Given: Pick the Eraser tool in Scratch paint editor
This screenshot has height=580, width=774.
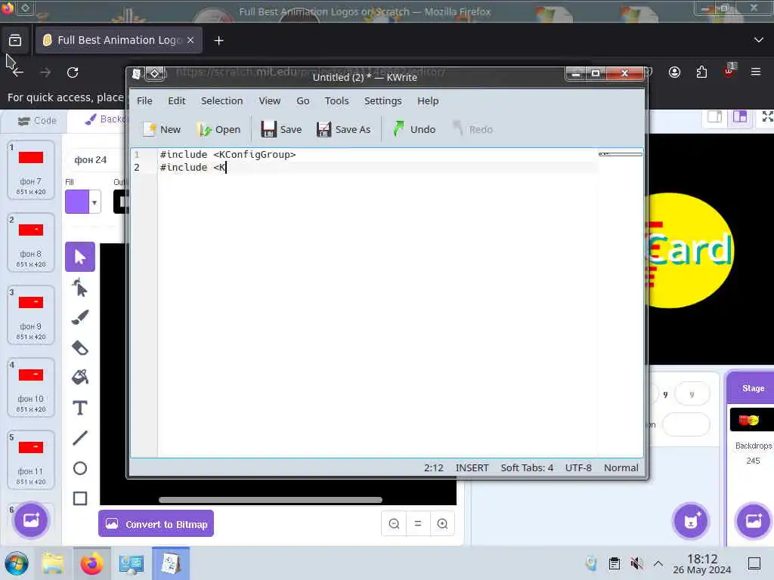Looking at the screenshot, I should (80, 347).
